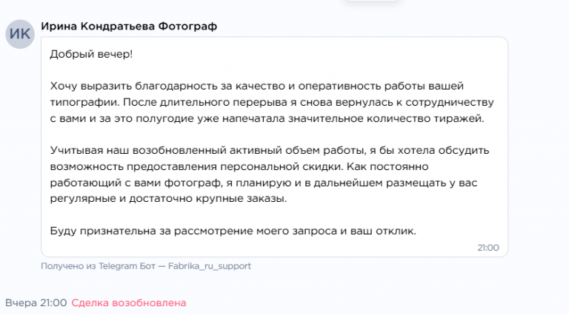The image size is (569, 315).
Task: Click the line регулярные и достаточно крупные заказы
Action: point(168,199)
